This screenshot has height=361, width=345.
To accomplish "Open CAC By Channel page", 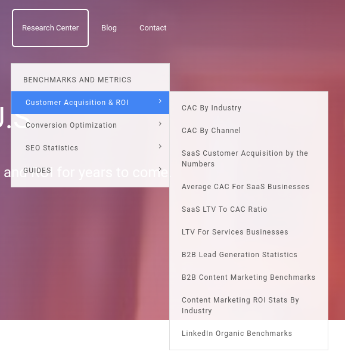I will 211,131.
